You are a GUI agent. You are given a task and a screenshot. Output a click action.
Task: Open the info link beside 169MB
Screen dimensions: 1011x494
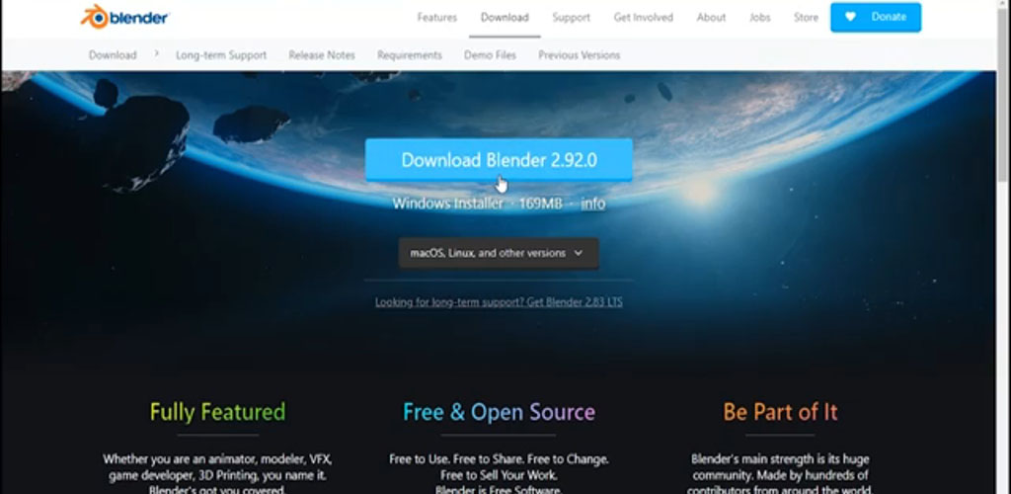[x=593, y=204]
